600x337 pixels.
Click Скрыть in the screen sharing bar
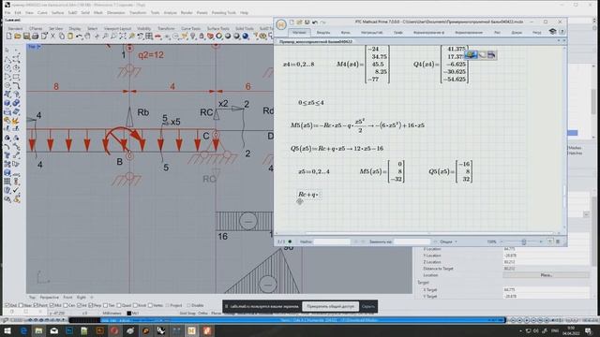[368, 306]
